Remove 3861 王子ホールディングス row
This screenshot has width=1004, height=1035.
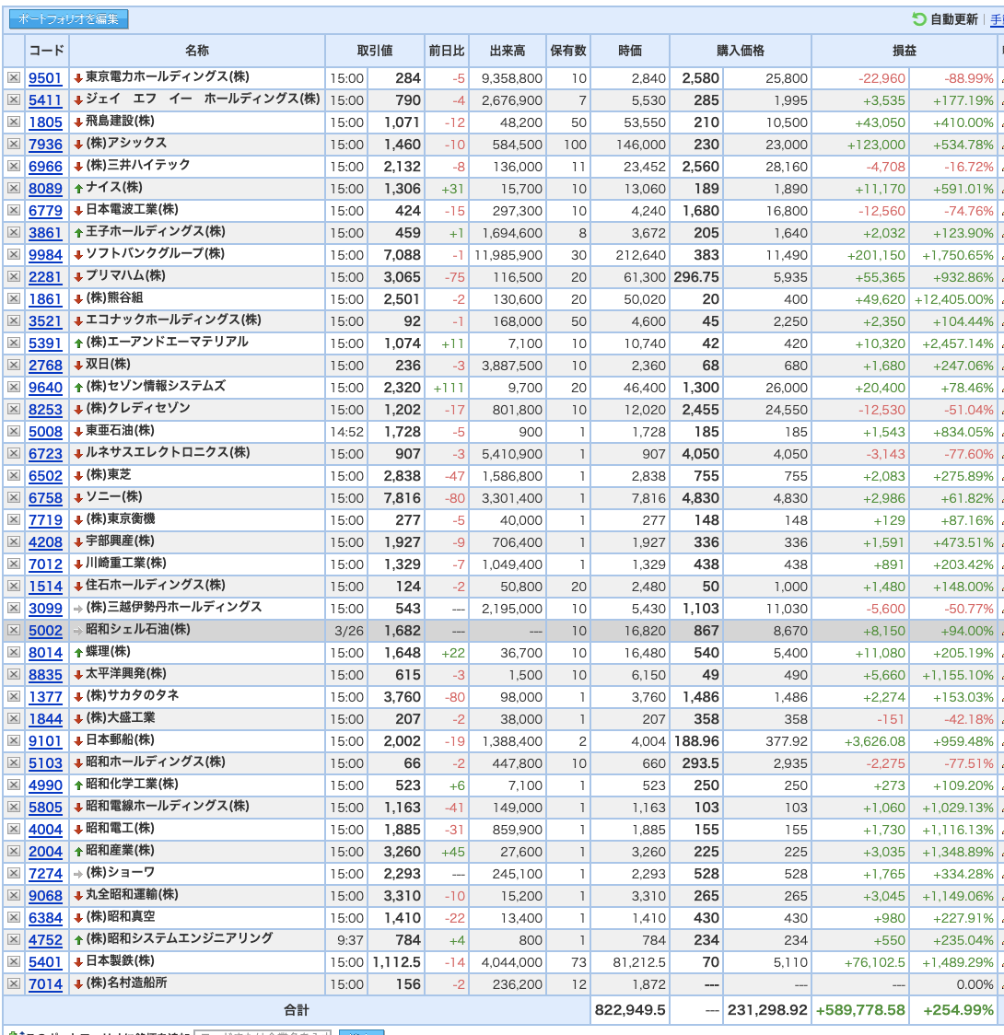(13, 232)
